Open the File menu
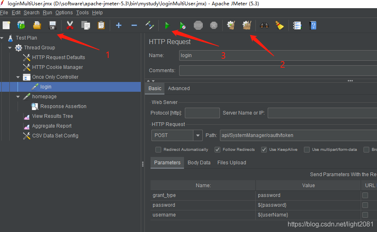The width and height of the screenshot is (377, 232). 4,13
